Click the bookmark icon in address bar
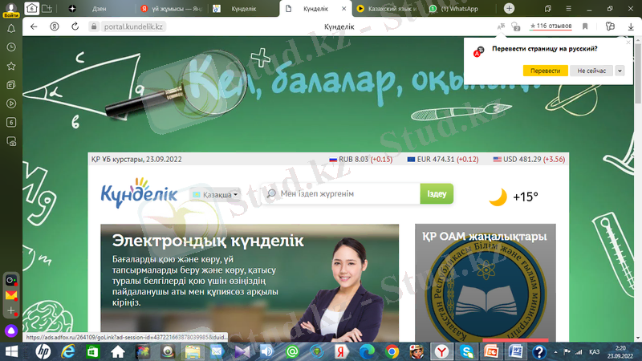Viewport: 642px width, 361px height. click(x=585, y=26)
